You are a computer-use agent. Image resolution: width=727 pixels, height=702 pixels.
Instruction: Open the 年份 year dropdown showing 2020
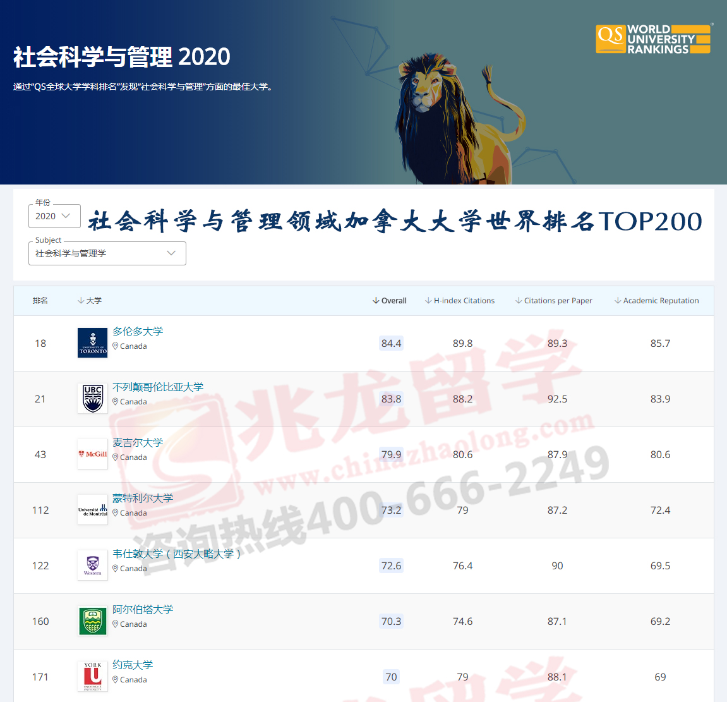click(x=54, y=215)
